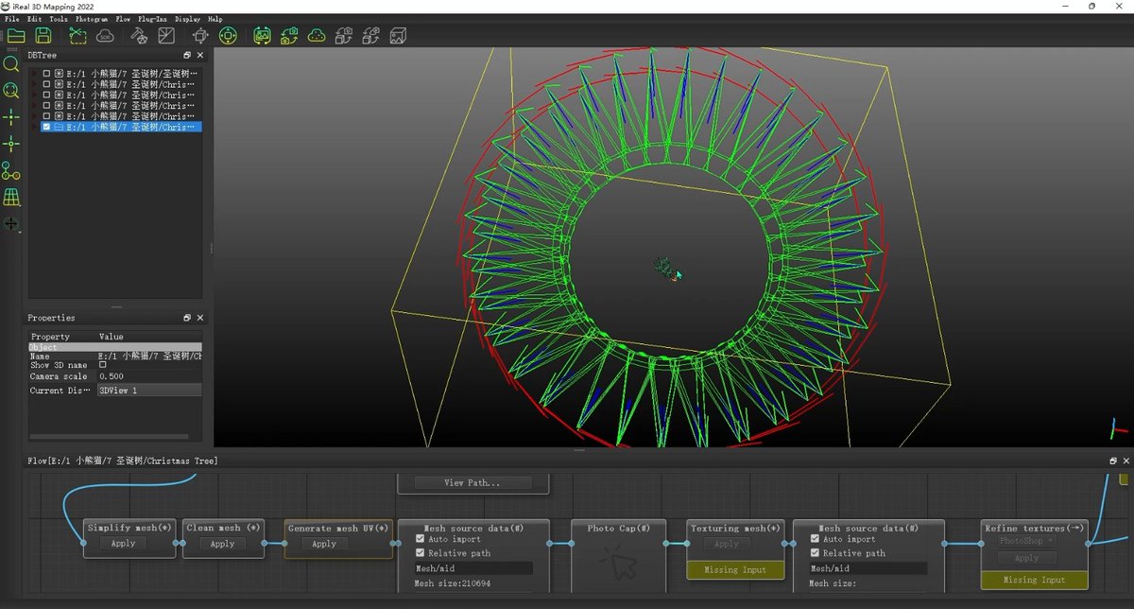
Task: Expand the first DBTree row arrow
Action: [x=35, y=73]
